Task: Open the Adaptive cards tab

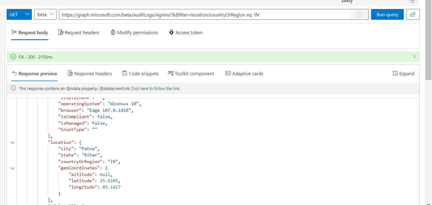Action: point(244,73)
